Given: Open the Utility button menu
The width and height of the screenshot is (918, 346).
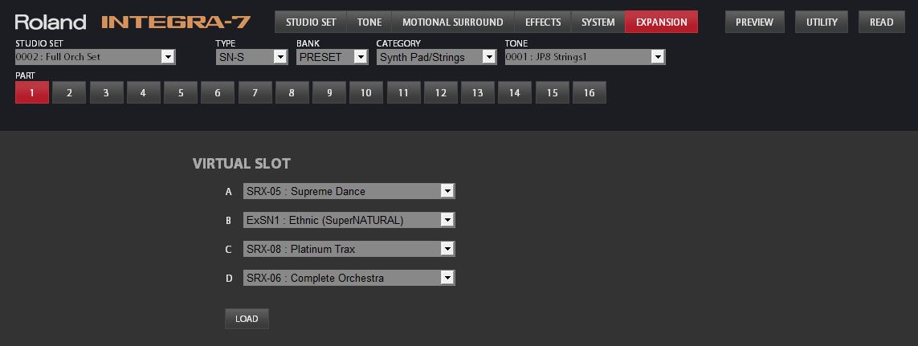Looking at the screenshot, I should (x=822, y=22).
